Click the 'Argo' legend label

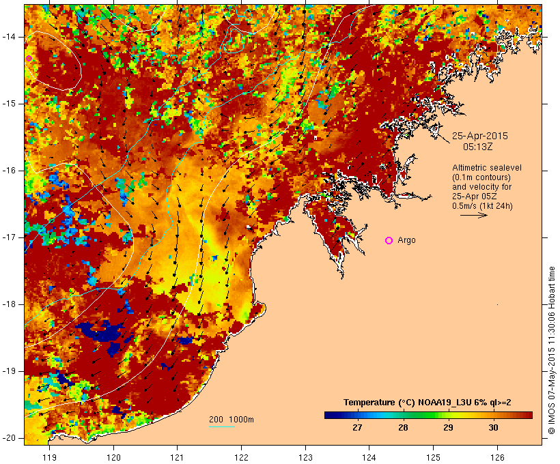click(406, 240)
